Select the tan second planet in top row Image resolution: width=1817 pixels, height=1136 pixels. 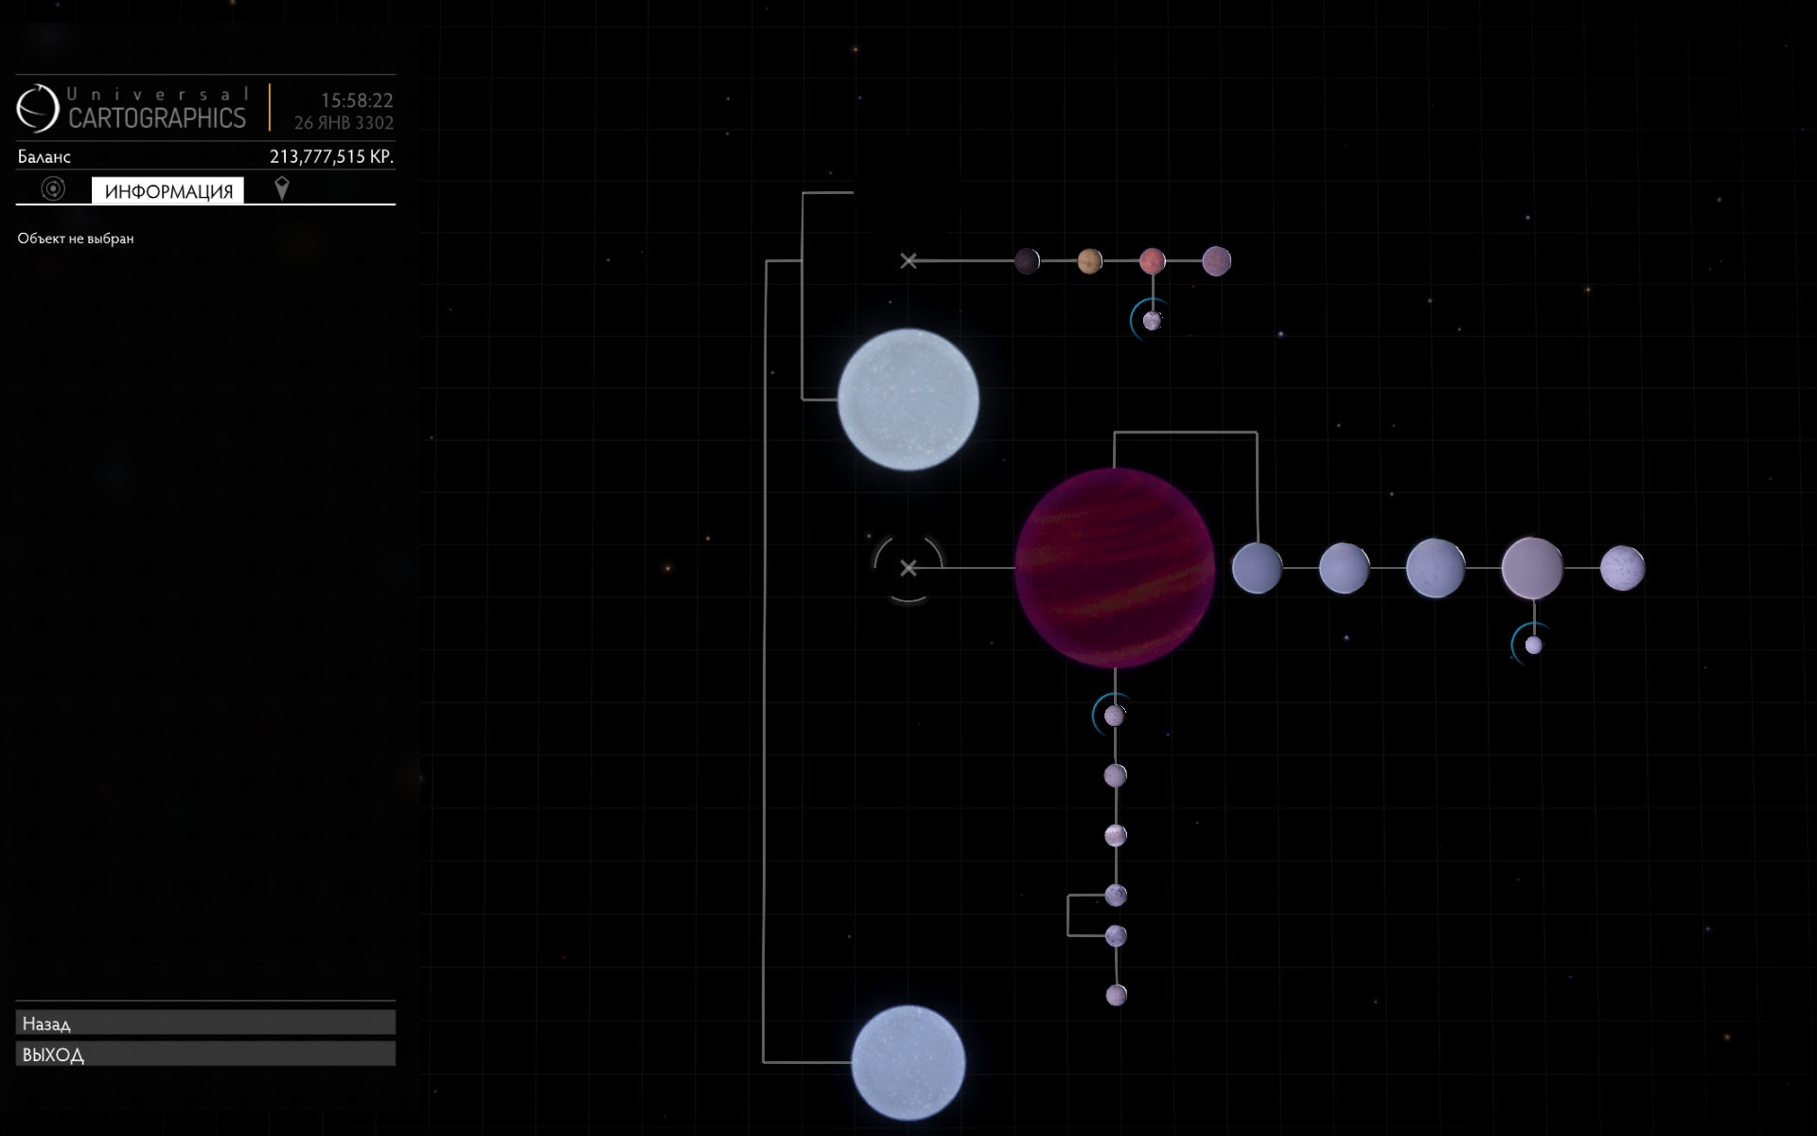tap(1089, 260)
